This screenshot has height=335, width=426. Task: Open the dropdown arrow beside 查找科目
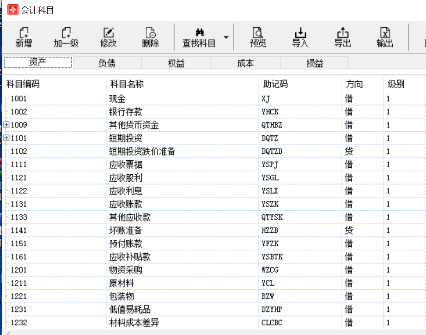(x=226, y=37)
